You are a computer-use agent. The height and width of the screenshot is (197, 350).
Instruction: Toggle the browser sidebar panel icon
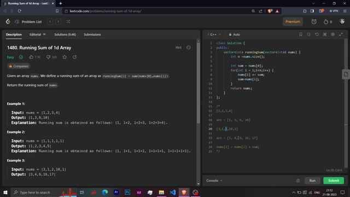coord(312,11)
